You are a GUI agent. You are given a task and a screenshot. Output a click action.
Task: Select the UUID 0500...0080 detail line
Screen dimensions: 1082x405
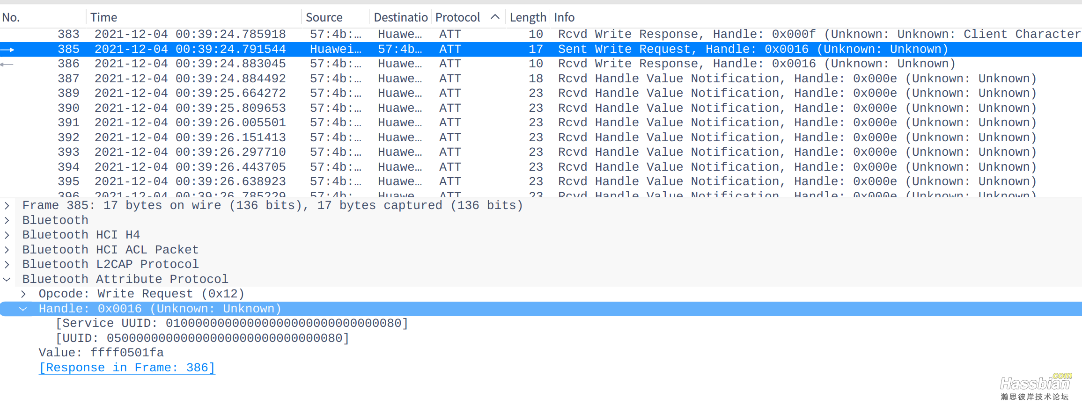click(x=202, y=338)
